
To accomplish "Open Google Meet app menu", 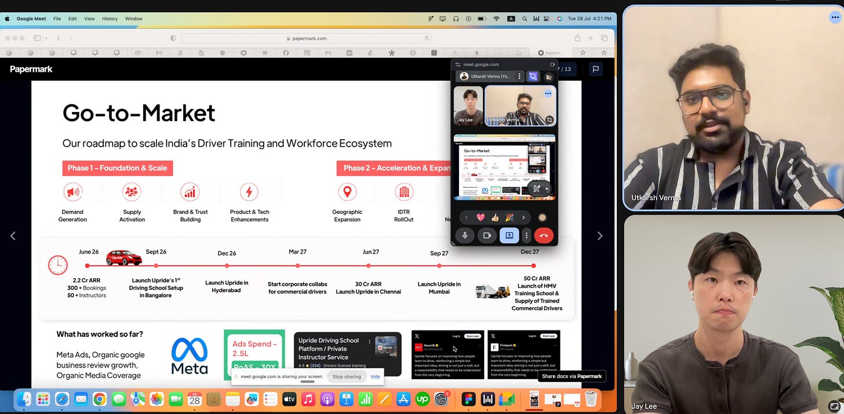I will (x=31, y=19).
